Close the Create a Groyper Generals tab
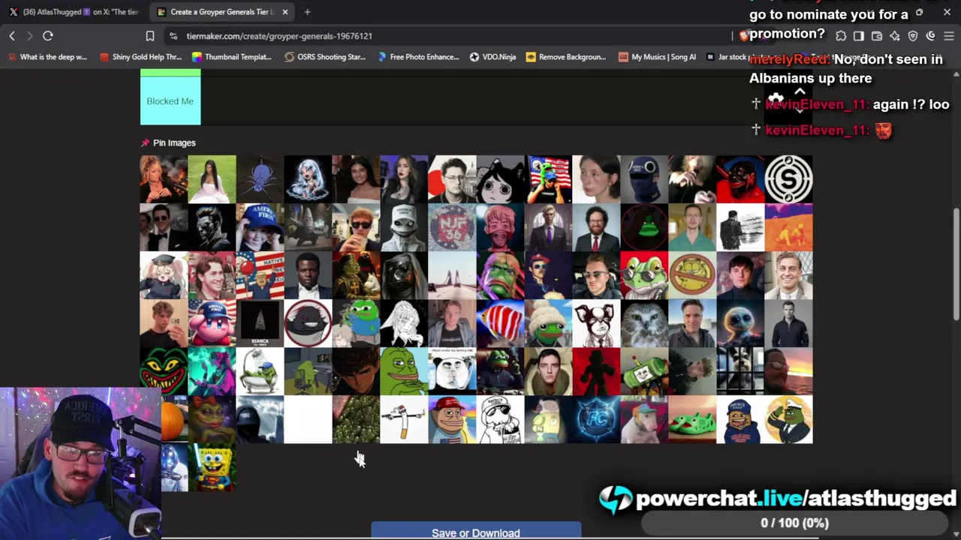 pos(285,12)
